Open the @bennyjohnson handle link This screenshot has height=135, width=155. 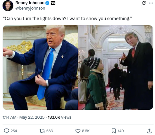[30, 8]
